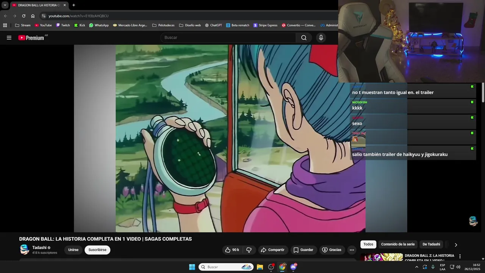Click the search magnifier button
The width and height of the screenshot is (485, 273).
pyautogui.click(x=304, y=38)
